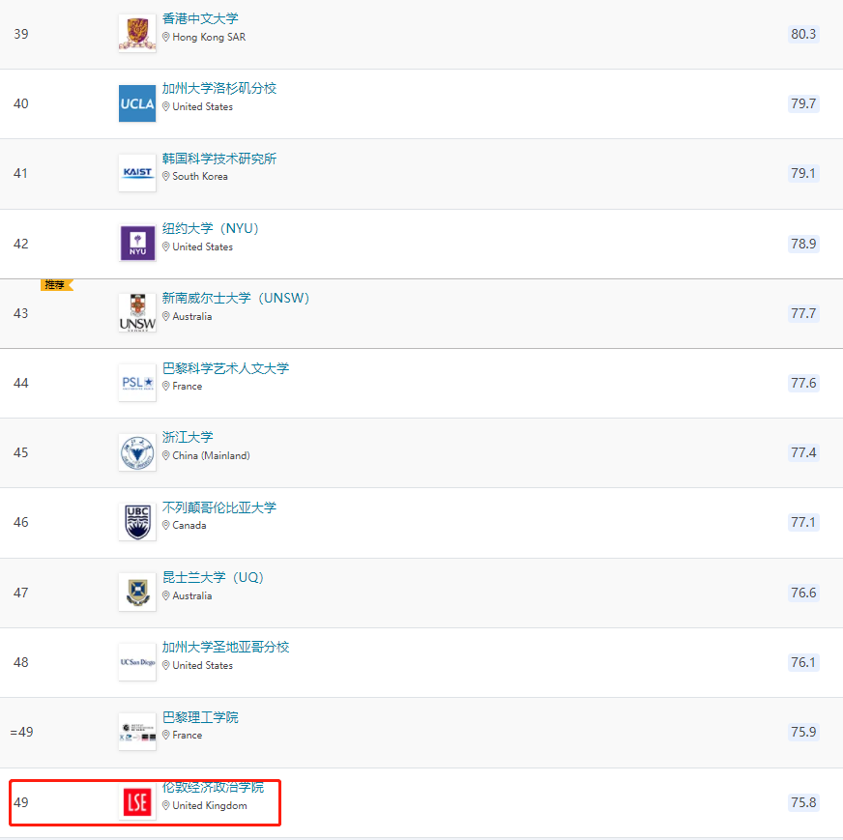Open 纽约大学（NYU）link
The height and width of the screenshot is (840, 843).
211,228
